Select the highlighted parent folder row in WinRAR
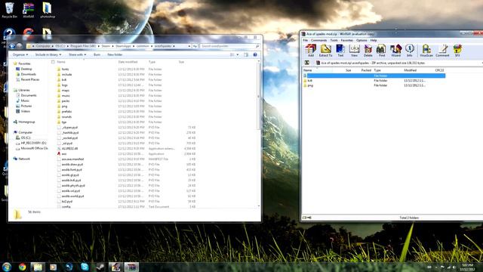 click(x=374, y=76)
